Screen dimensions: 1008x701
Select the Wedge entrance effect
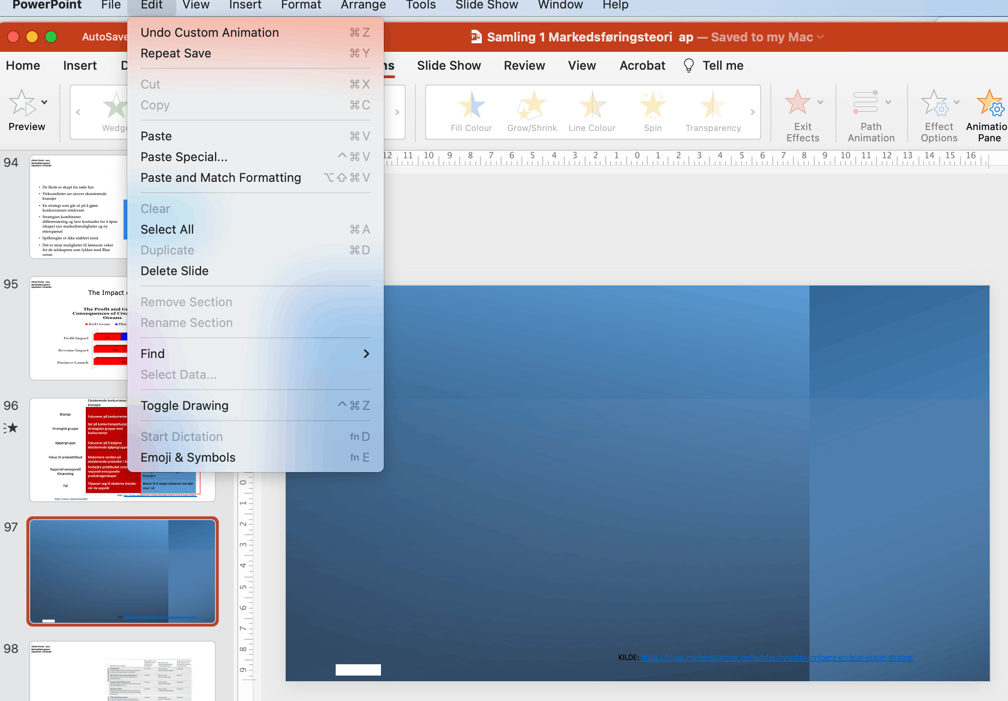(x=115, y=112)
